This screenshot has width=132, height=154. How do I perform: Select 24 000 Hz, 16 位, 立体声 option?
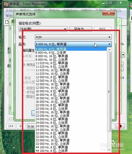(71, 130)
